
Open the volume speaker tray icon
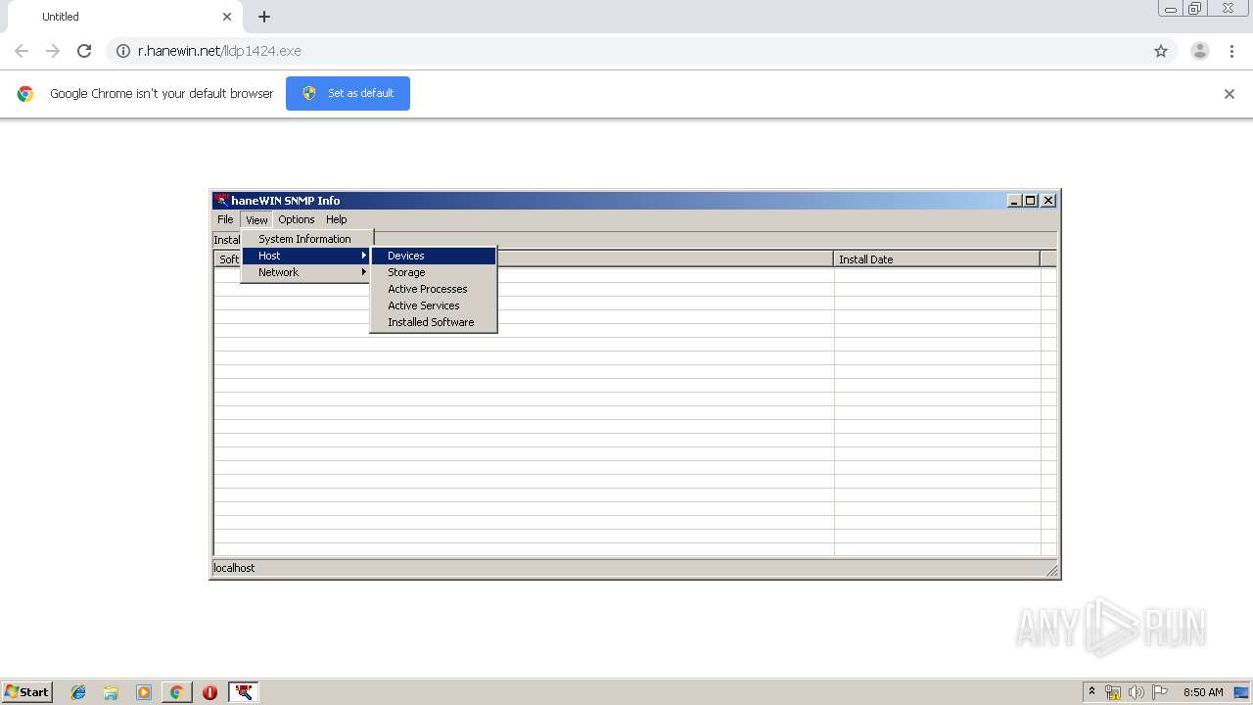click(x=1136, y=692)
